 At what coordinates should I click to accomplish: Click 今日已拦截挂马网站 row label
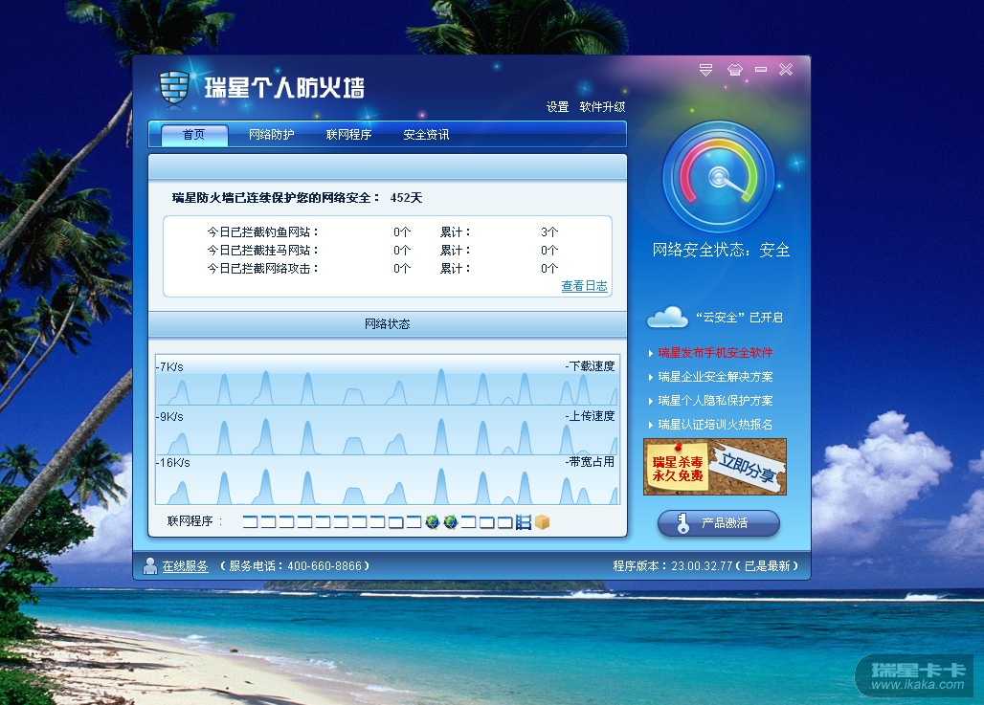[263, 251]
